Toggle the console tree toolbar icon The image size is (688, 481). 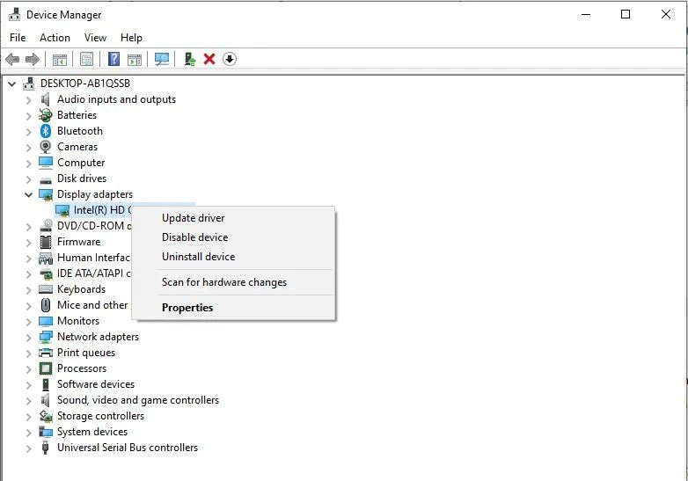[x=60, y=59]
